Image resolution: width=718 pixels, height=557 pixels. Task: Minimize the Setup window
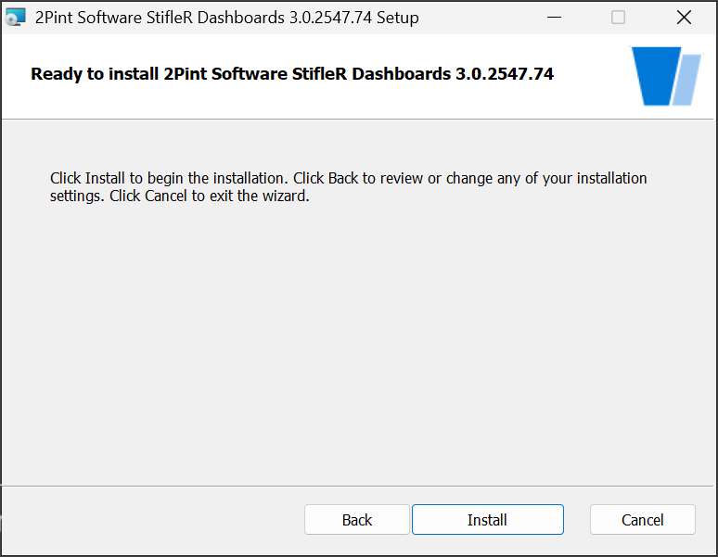[x=554, y=18]
